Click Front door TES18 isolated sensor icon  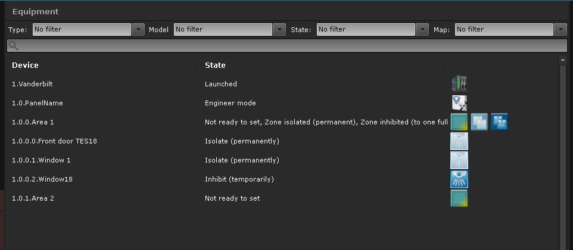pos(459,141)
